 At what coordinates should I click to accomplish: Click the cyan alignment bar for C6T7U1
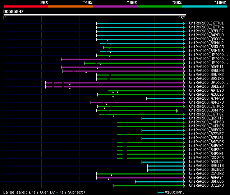point(140,23)
